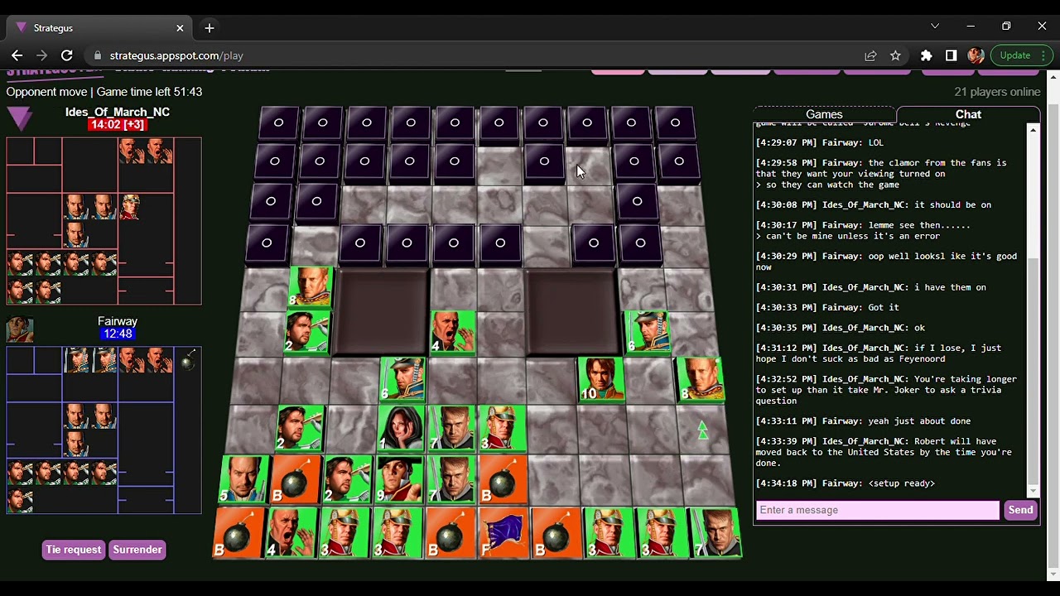Click the 'Game time left 51:43' status text
Screen dimensions: 1060x596
click(151, 92)
